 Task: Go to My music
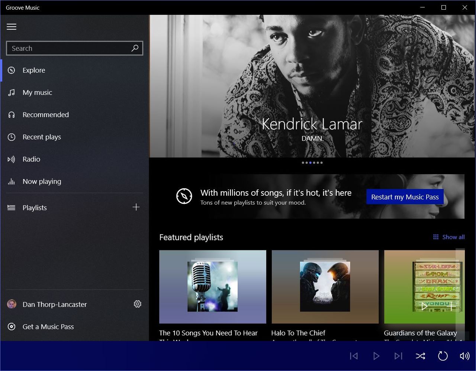(x=75, y=92)
